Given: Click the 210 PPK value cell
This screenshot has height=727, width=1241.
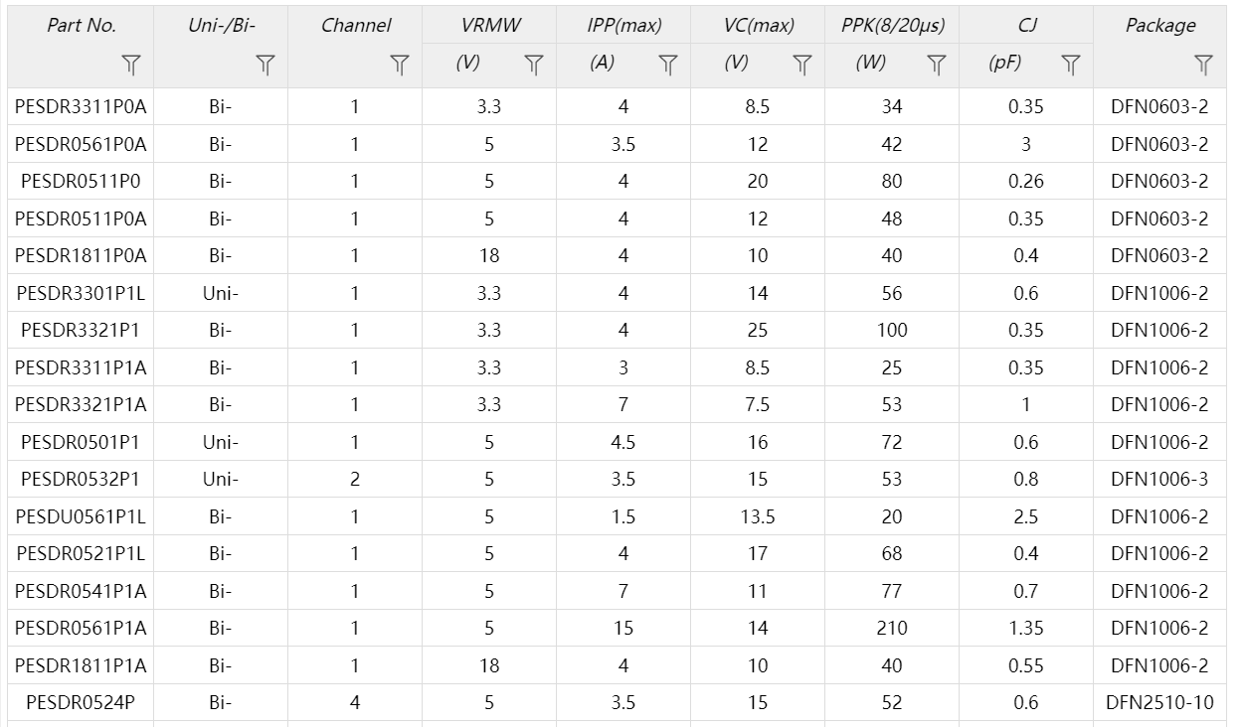Looking at the screenshot, I should point(892,629).
